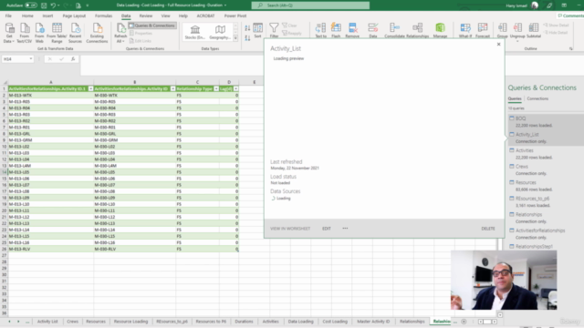Click Data Validation icon
Screen dimensions: 584x328
pyautogui.click(x=373, y=30)
